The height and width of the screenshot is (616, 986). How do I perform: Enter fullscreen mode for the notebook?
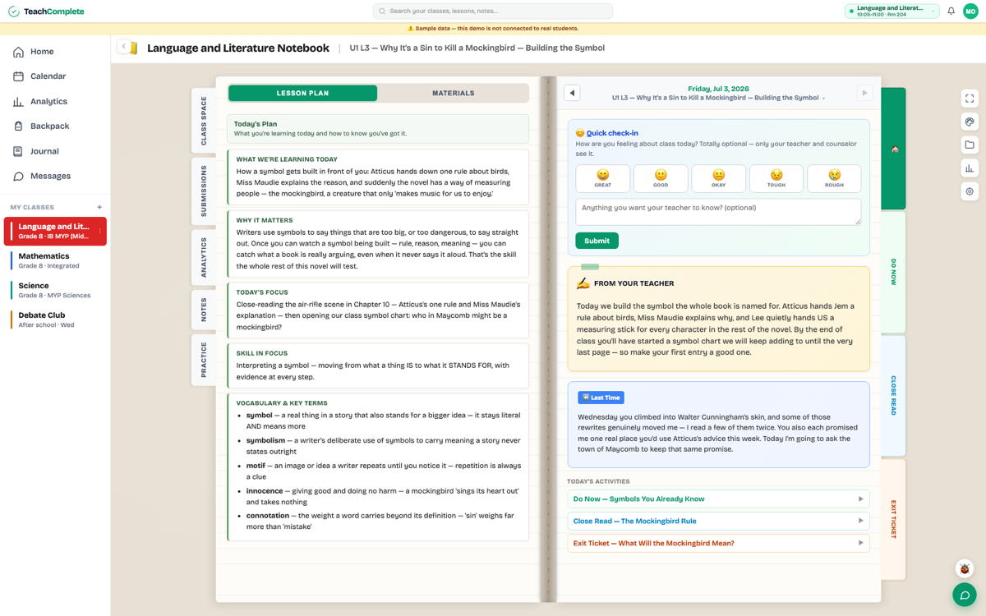970,99
